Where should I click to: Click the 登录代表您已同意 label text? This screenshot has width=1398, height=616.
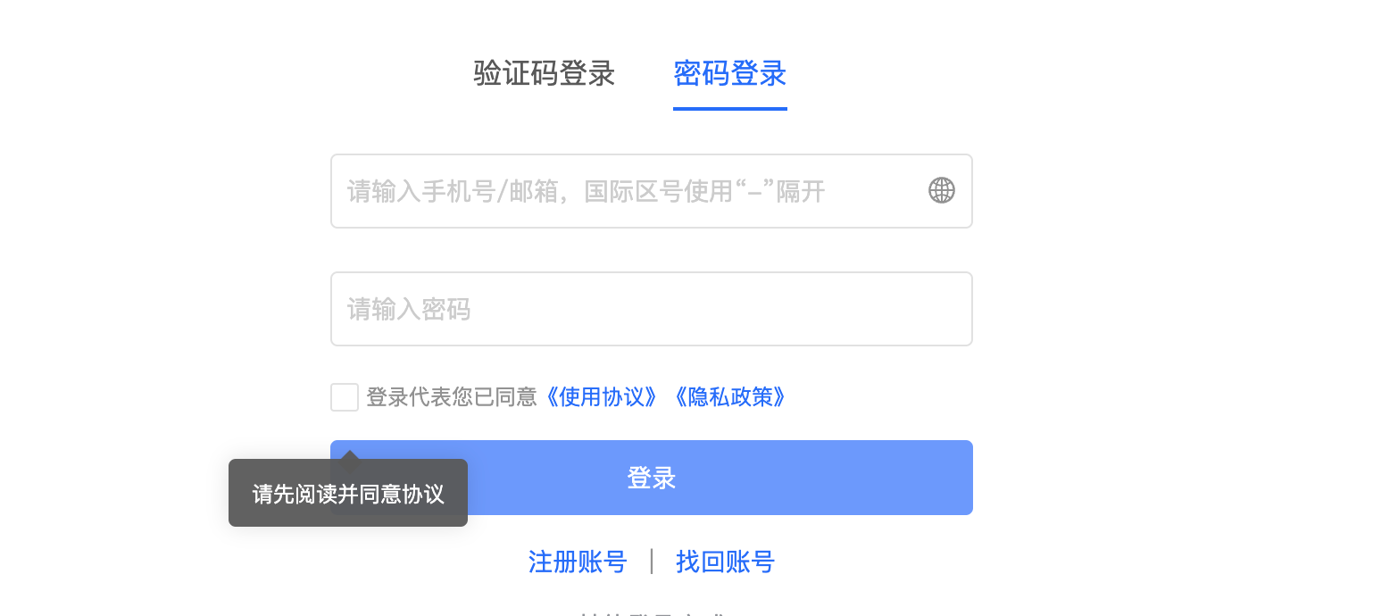click(x=452, y=397)
